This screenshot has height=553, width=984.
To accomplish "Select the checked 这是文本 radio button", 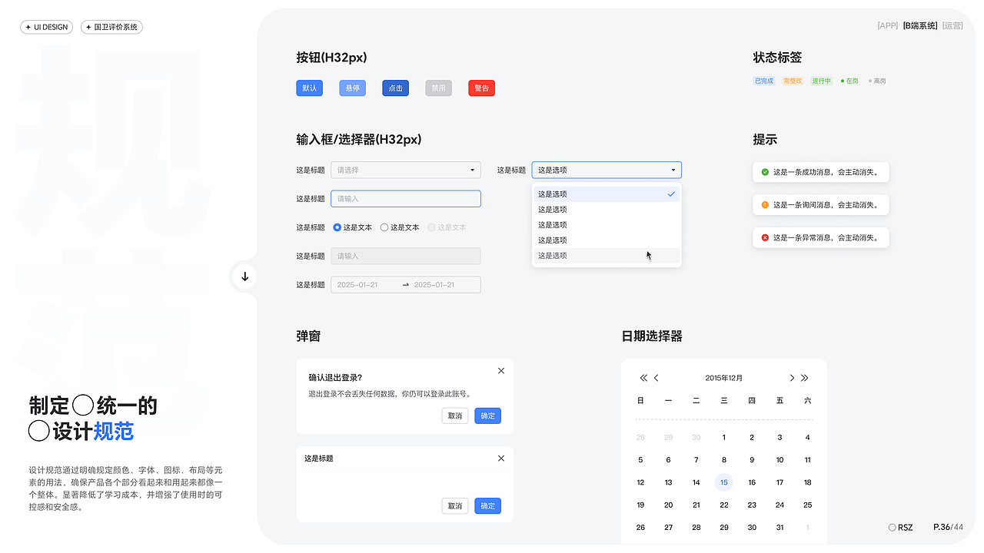I will (x=337, y=227).
